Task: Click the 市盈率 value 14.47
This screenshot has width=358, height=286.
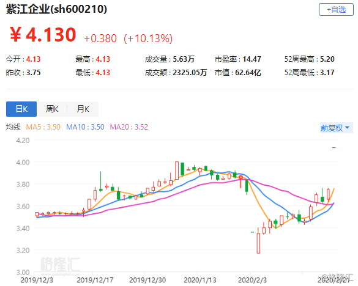Action: 252,59
